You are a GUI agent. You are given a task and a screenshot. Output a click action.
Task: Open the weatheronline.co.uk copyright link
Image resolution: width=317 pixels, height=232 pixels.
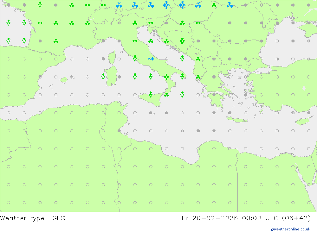(x=290, y=229)
